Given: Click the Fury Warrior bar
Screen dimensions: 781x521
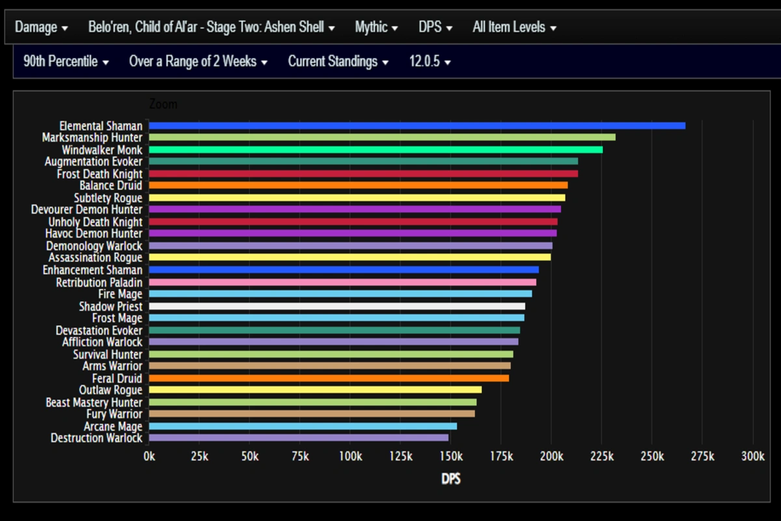Looking at the screenshot, I should tap(312, 414).
